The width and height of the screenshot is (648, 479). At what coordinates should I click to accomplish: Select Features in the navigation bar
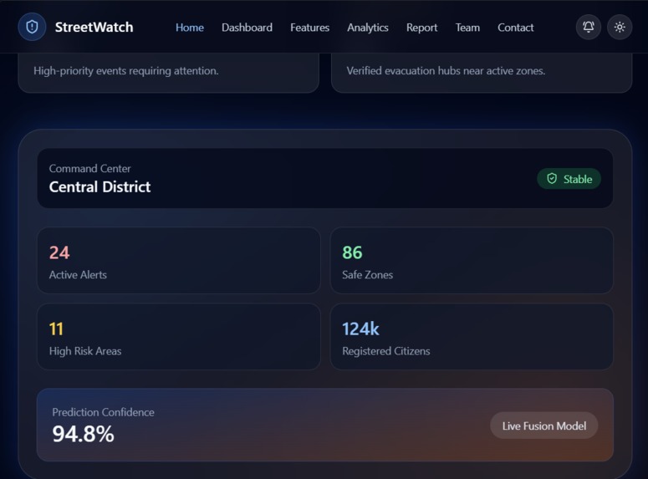(x=309, y=28)
